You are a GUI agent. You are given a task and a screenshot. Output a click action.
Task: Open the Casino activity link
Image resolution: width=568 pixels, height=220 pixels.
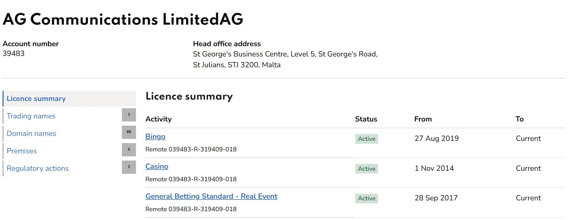tap(157, 167)
